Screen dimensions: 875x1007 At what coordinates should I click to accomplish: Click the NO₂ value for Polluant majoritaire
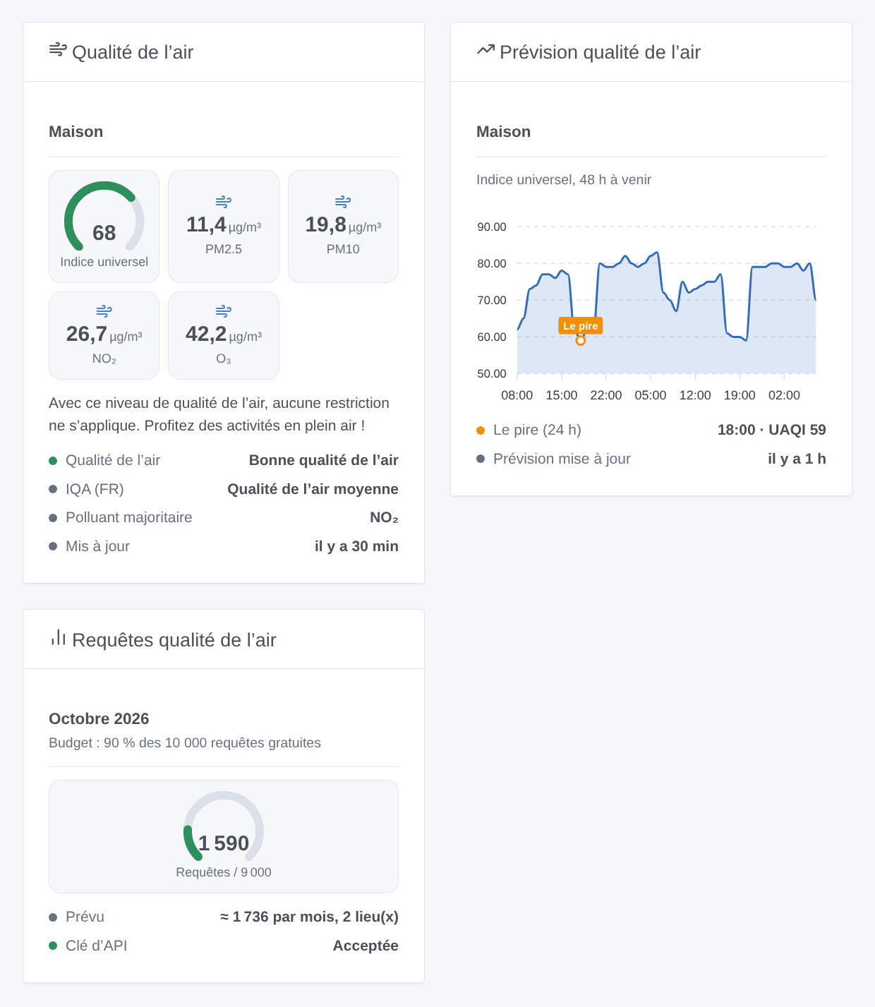(x=384, y=518)
